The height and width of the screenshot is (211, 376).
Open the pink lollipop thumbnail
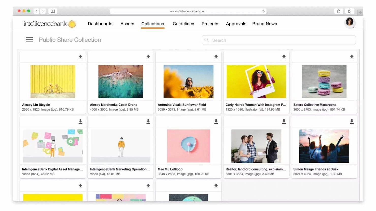click(x=189, y=146)
